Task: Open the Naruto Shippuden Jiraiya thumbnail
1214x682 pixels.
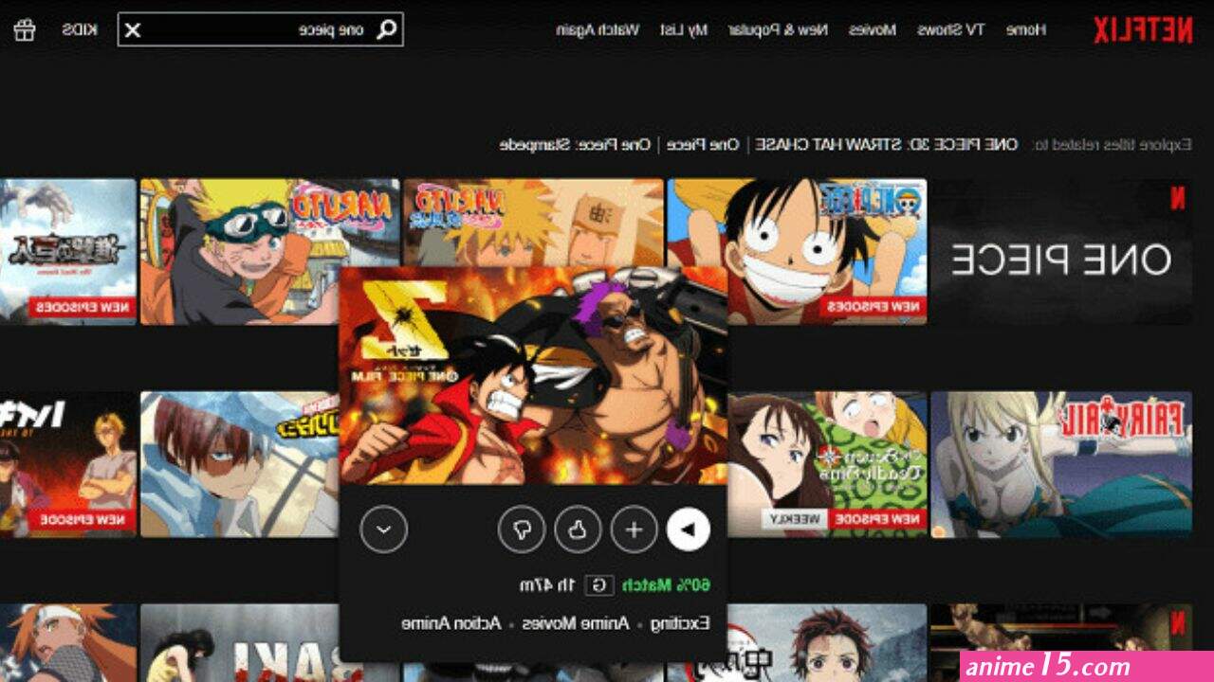Action: (533, 223)
